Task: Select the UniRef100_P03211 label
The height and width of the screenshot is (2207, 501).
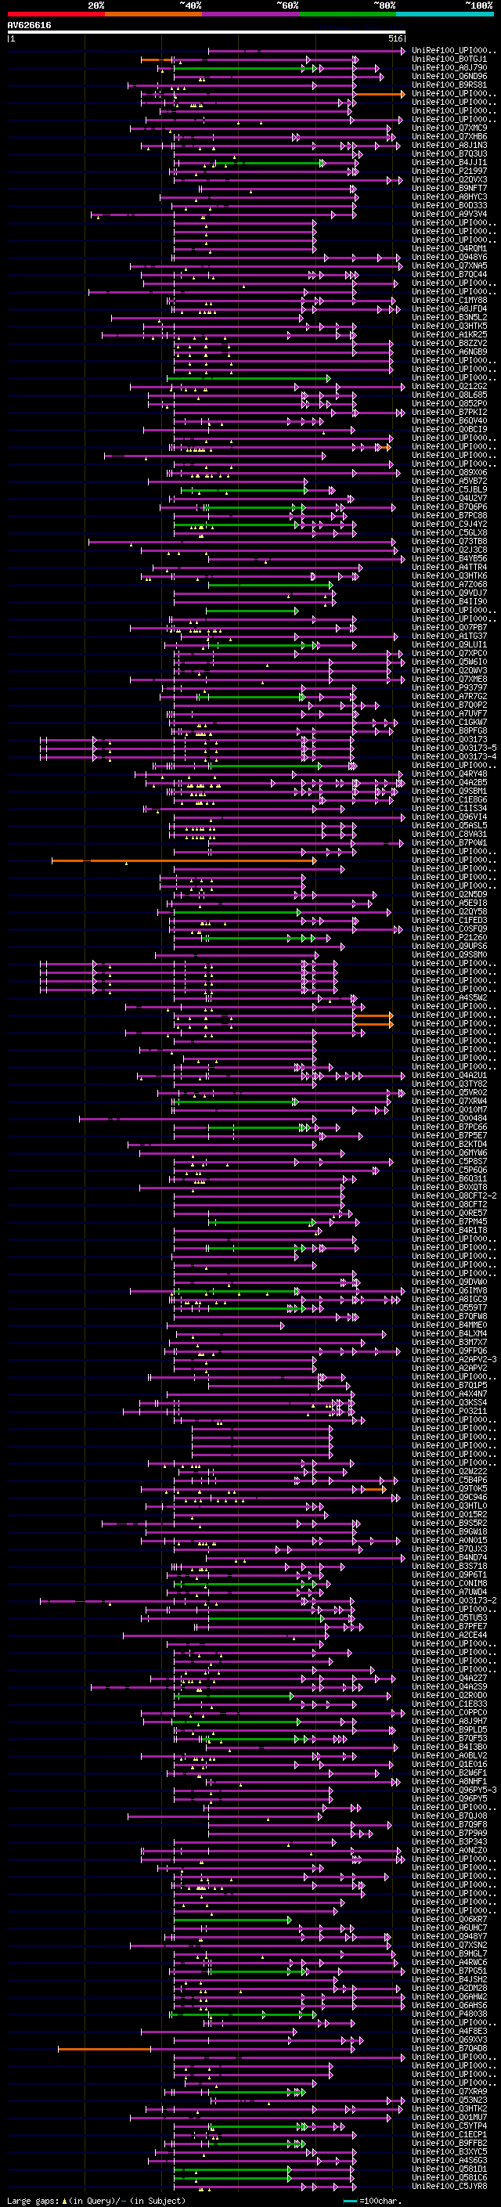Action: pos(449,1411)
